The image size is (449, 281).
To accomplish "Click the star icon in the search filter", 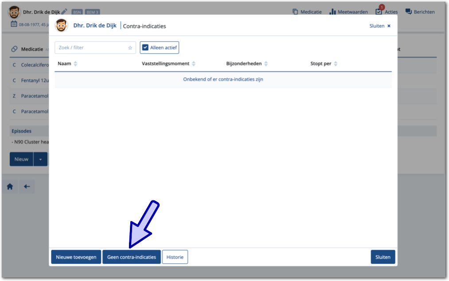I will [130, 48].
